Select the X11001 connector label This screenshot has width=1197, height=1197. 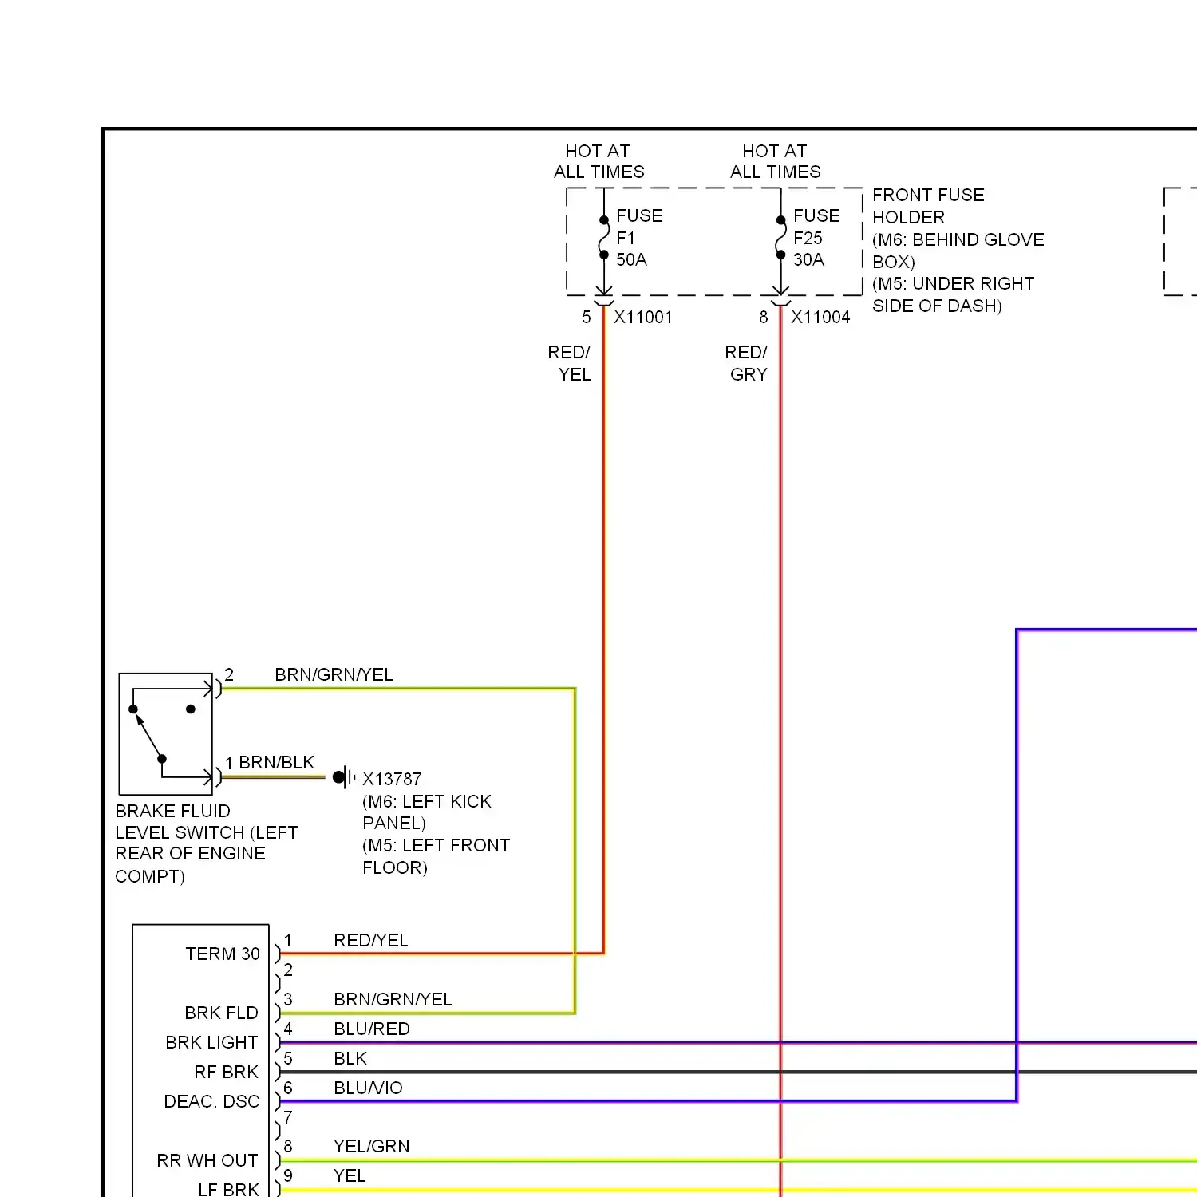point(643,318)
